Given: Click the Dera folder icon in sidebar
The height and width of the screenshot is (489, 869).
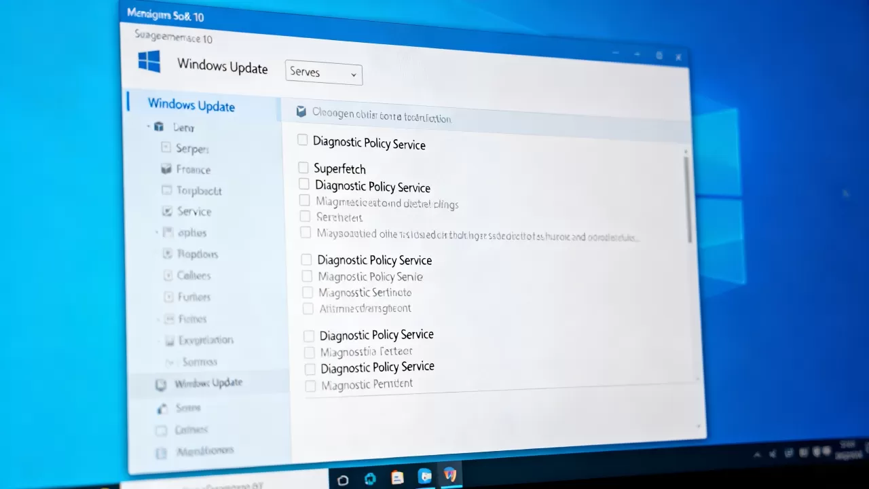Looking at the screenshot, I should pyautogui.click(x=160, y=127).
